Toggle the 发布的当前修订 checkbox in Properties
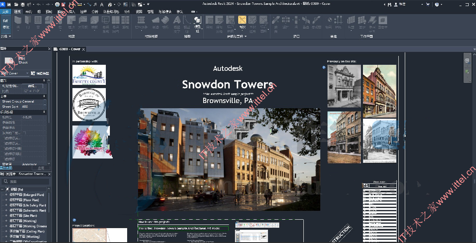The width and height of the screenshot is (476, 243). pos(25,133)
